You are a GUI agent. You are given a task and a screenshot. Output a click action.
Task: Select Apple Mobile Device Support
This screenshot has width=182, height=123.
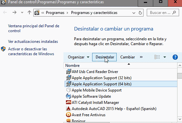[x=121, y=90]
